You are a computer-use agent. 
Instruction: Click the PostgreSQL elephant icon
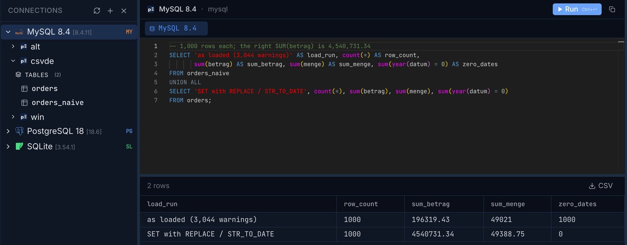19,131
